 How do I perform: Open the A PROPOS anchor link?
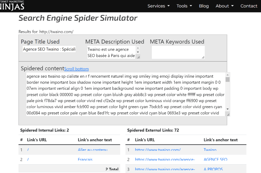213,169
